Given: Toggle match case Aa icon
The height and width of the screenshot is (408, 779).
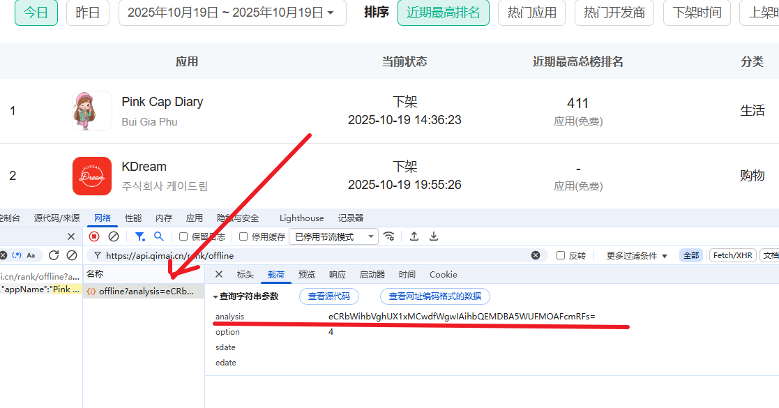Looking at the screenshot, I should (31, 255).
